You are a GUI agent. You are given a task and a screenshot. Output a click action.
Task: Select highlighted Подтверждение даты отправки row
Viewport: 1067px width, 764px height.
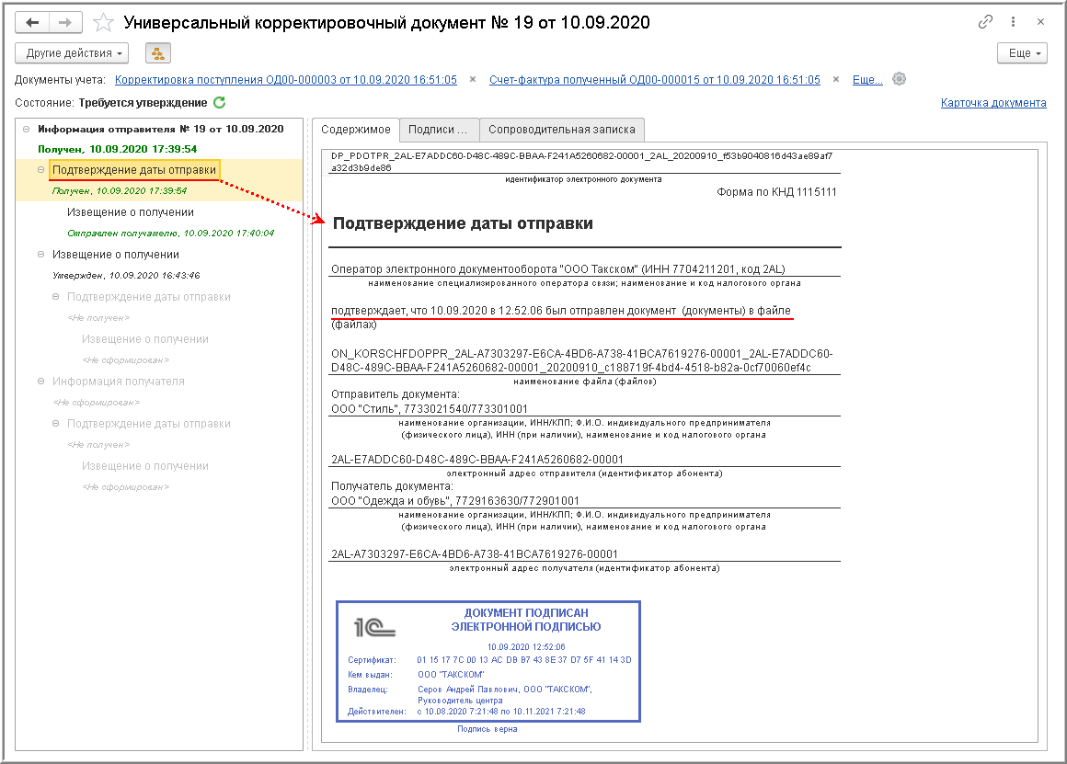134,169
